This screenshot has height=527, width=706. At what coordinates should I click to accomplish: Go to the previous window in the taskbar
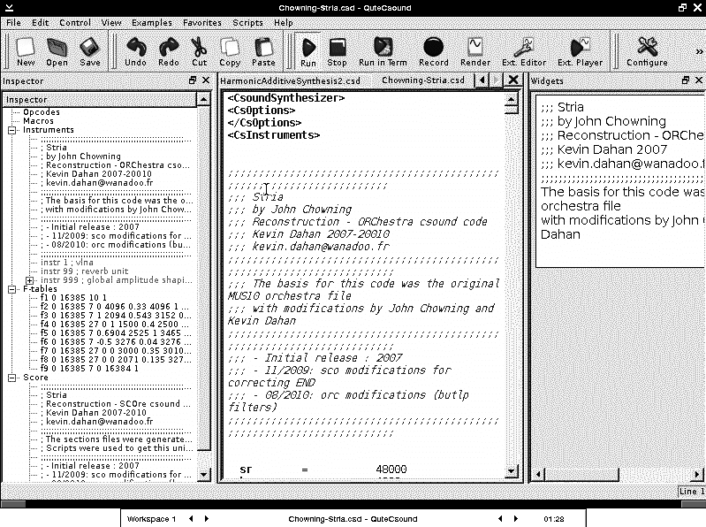point(500,519)
